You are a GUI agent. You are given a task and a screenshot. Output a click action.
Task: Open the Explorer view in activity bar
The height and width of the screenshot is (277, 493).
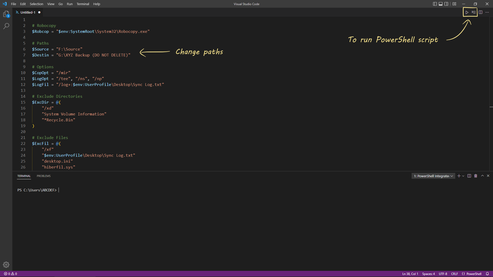tap(6, 14)
